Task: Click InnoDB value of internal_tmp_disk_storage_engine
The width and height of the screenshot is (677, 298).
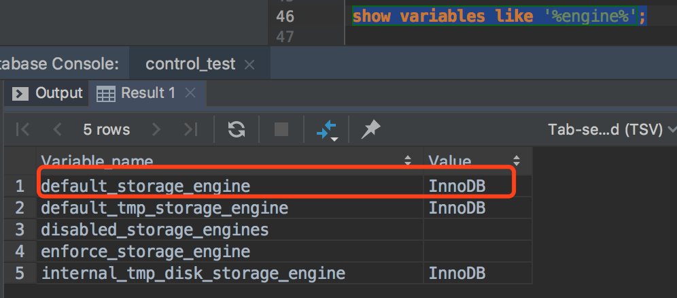Action: 457,274
